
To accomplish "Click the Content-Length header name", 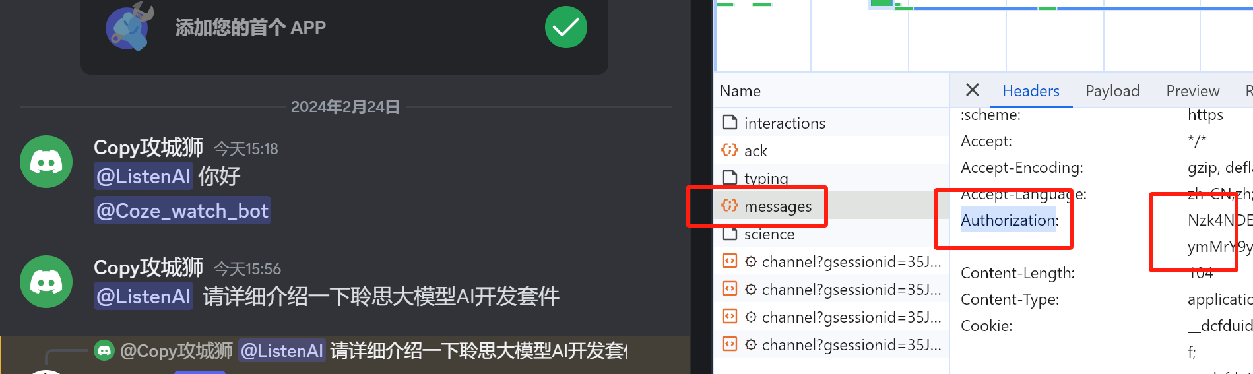I will [x=1017, y=273].
